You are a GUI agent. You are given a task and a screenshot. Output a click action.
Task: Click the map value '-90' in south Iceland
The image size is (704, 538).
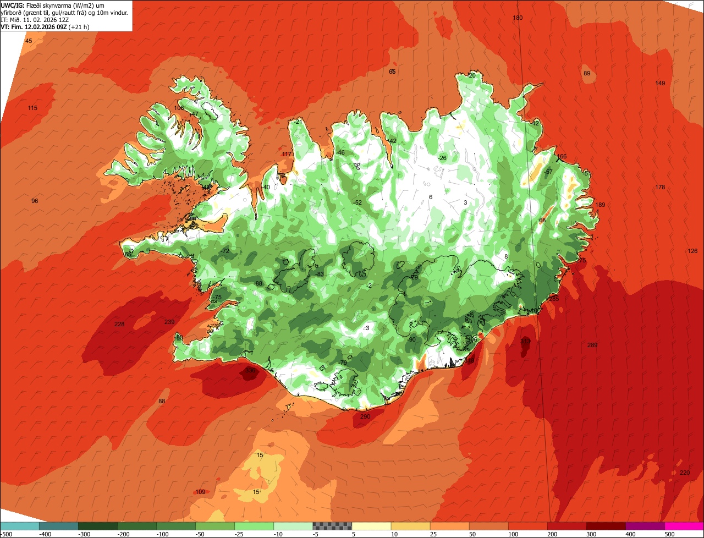click(411, 339)
